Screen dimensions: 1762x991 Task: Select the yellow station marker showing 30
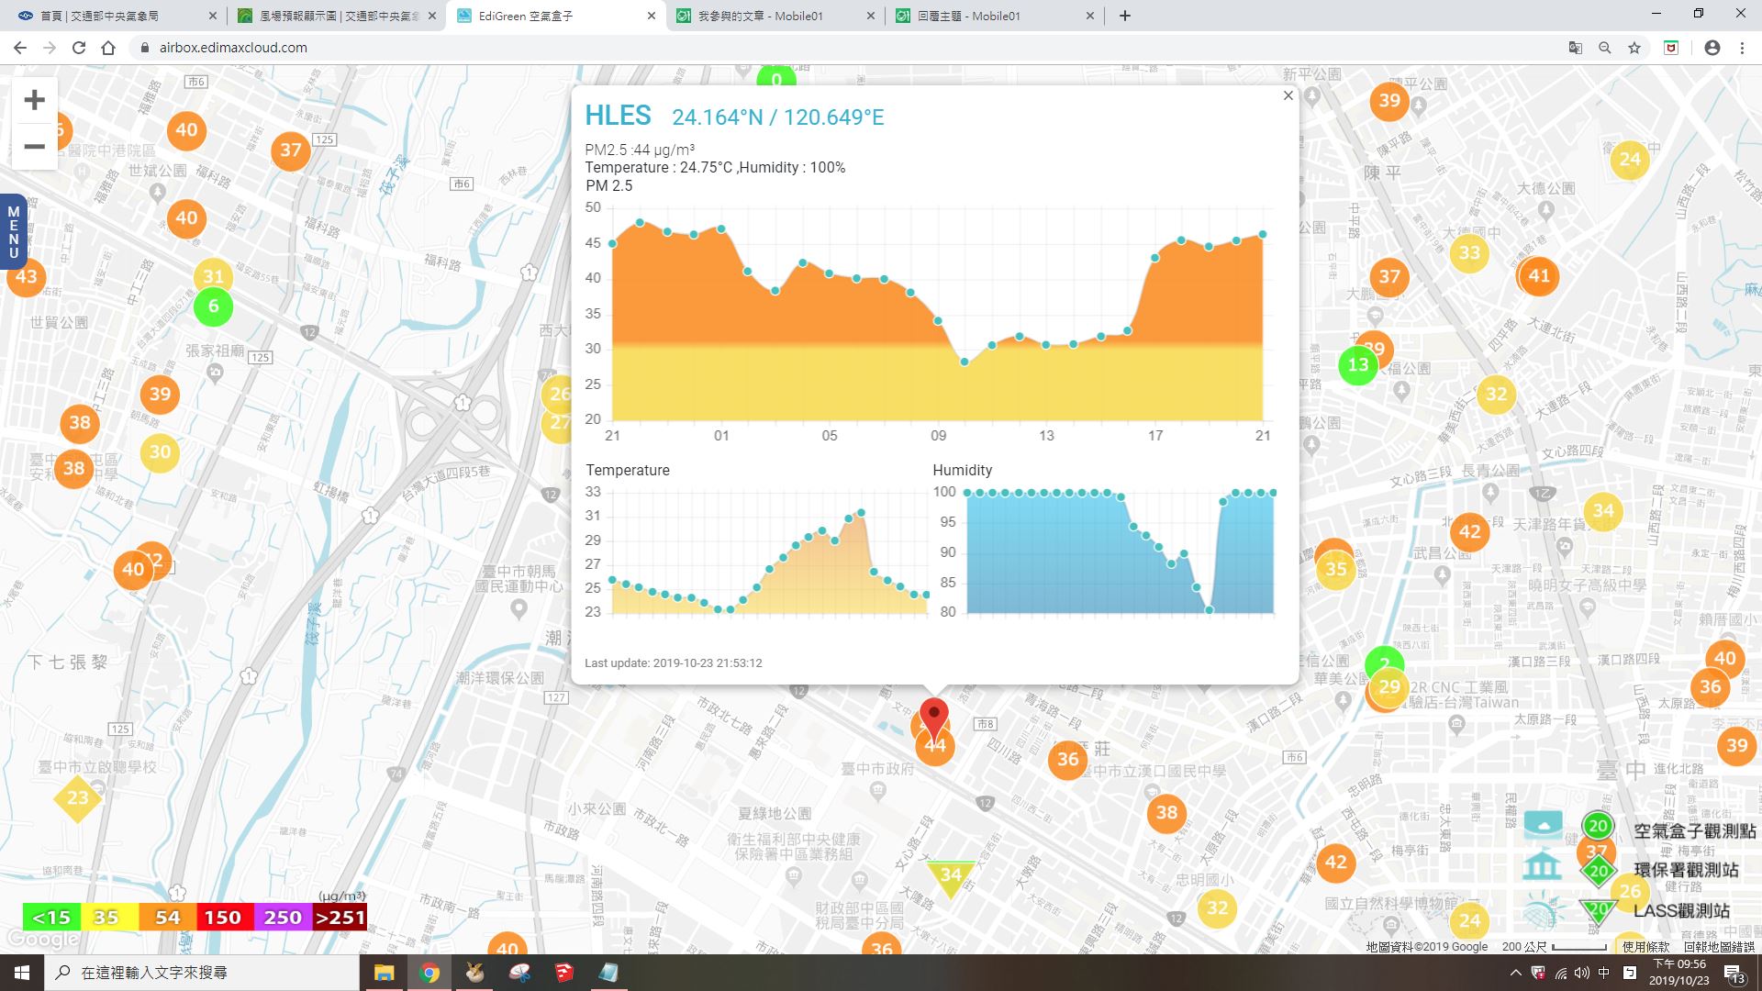tap(160, 451)
